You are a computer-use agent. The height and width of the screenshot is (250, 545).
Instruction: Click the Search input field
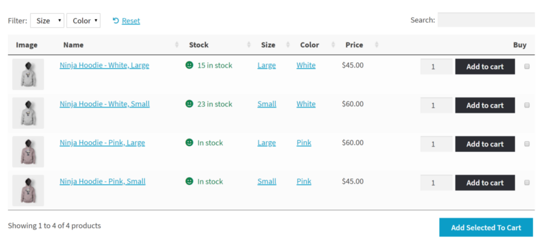[486, 20]
